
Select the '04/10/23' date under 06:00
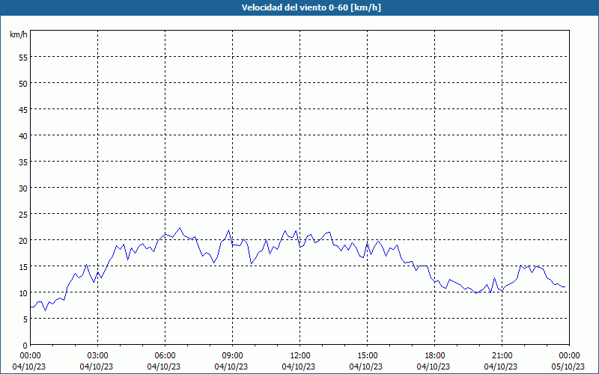163,367
